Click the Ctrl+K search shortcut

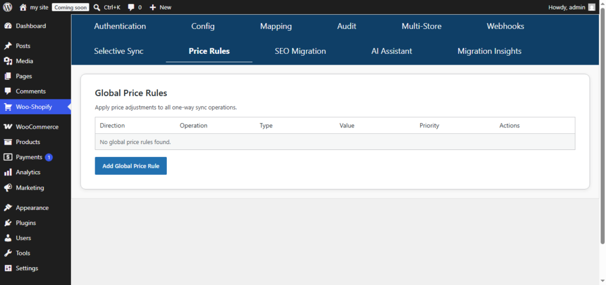[112, 7]
